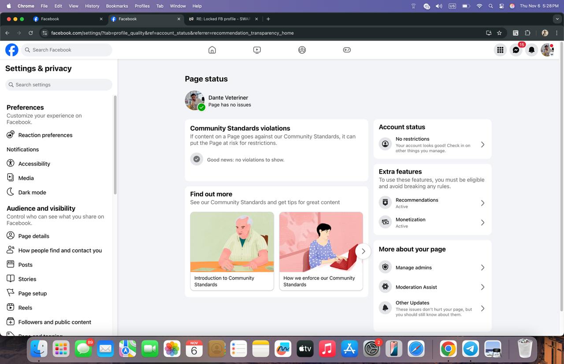
Task: Open the Notifications settings link
Action: [22, 149]
